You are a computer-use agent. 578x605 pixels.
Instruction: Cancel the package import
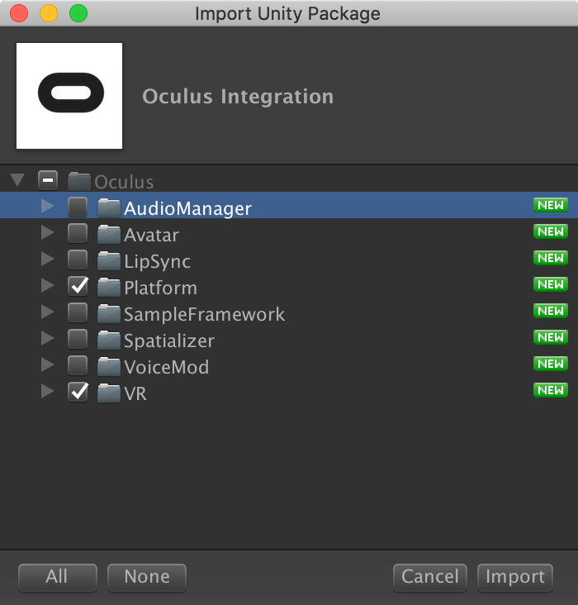(430, 577)
